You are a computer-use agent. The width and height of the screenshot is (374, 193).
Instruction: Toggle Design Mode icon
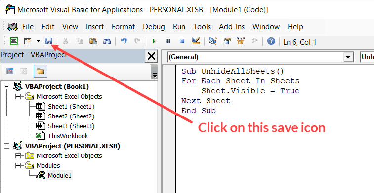196,41
